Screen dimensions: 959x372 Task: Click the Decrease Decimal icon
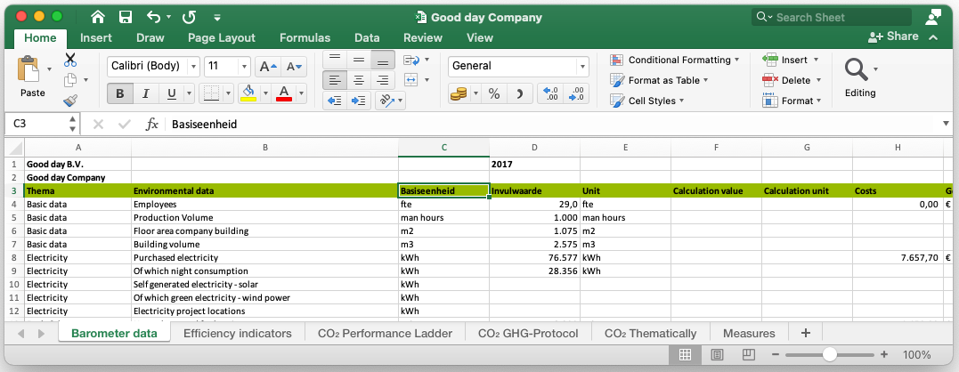[576, 93]
